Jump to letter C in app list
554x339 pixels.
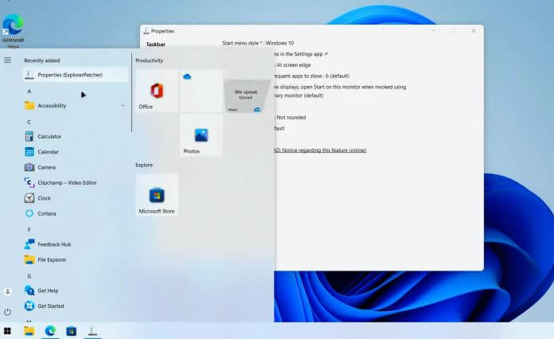(29, 122)
